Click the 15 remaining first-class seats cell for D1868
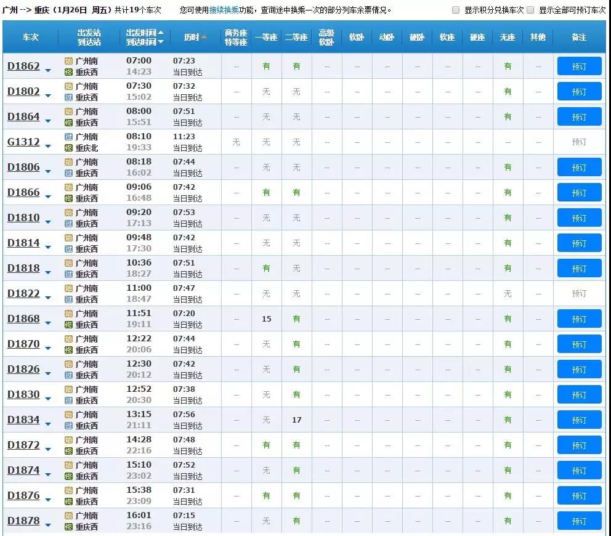The height and width of the screenshot is (536, 611). [x=266, y=319]
